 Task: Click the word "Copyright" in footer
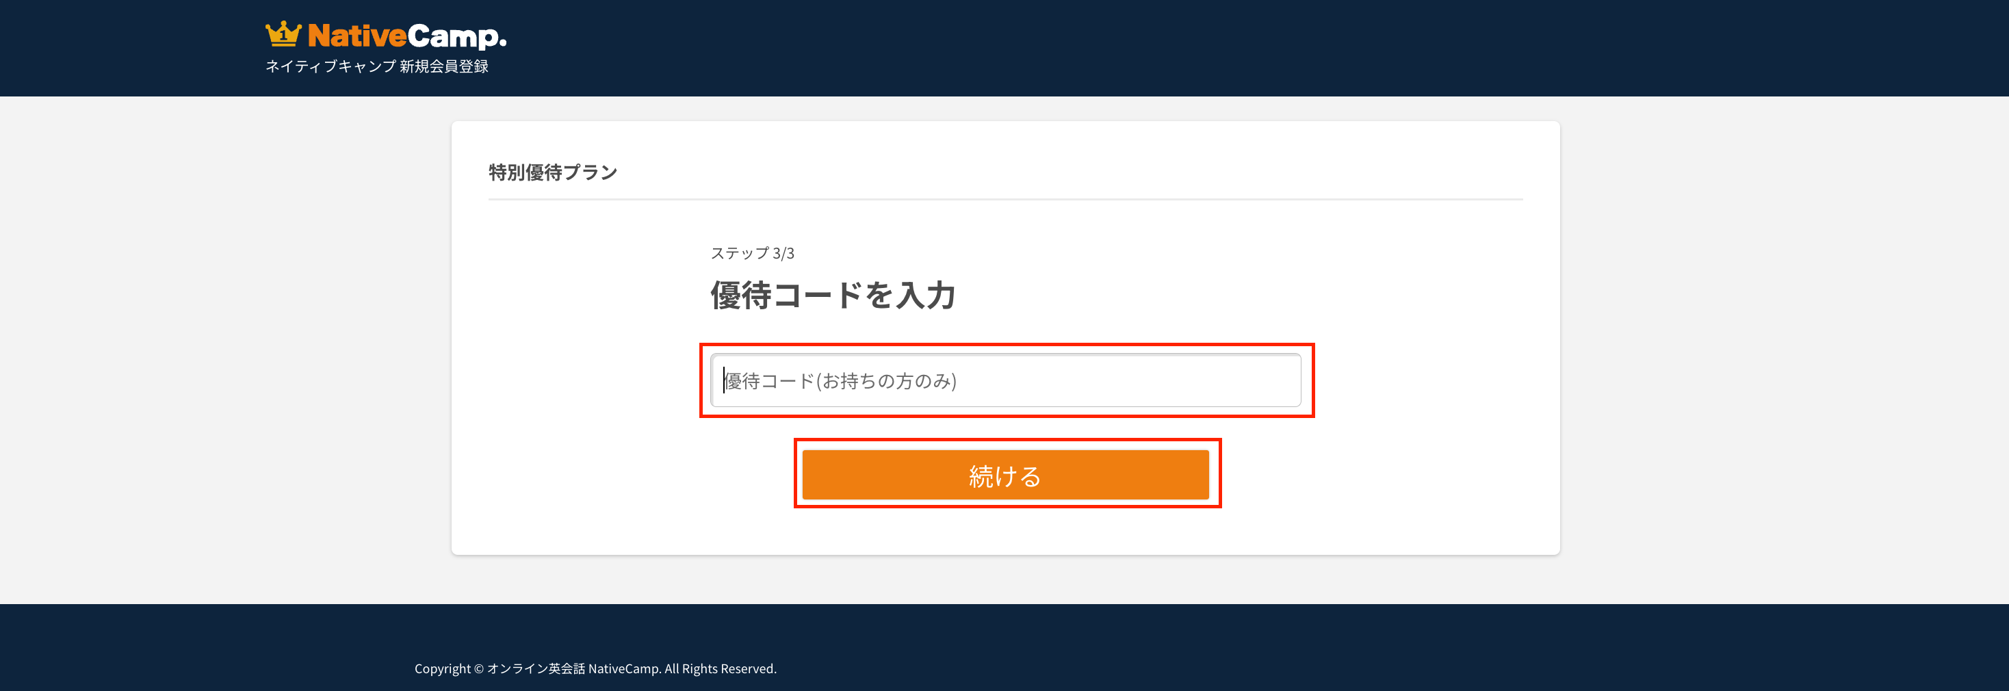tap(442, 668)
